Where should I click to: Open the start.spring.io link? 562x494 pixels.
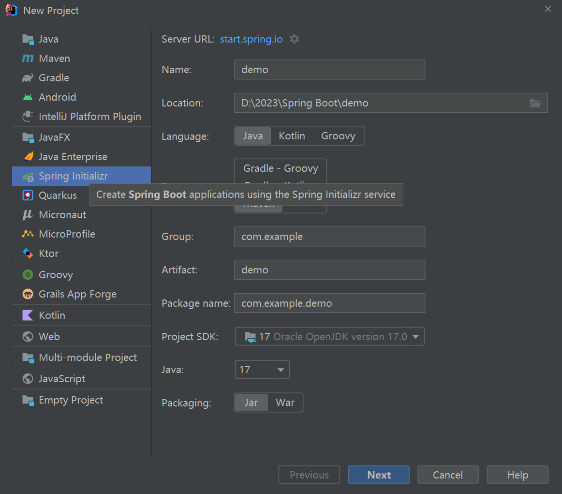(251, 39)
